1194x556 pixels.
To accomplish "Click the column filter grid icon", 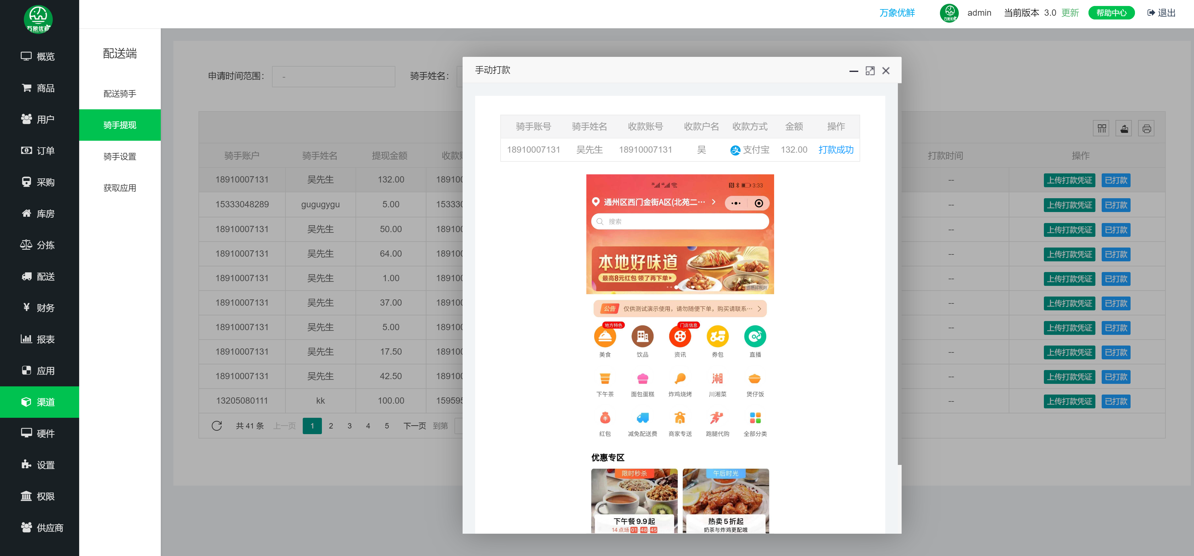I will pyautogui.click(x=1101, y=128).
